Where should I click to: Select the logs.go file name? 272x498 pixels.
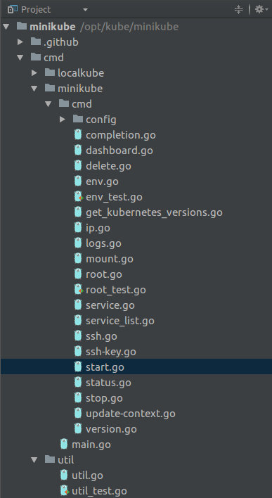103,243
